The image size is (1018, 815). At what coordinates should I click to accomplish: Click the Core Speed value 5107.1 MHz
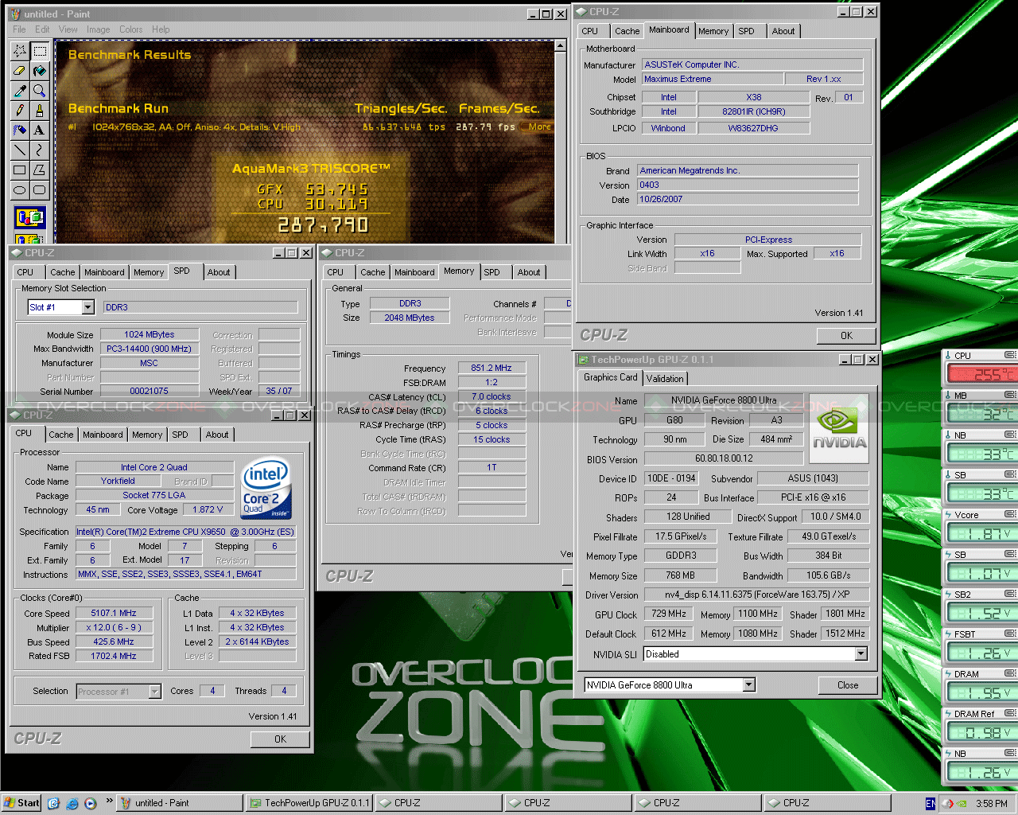click(x=114, y=613)
